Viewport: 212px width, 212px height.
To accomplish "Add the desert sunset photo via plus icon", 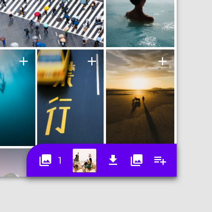I will (162, 61).
